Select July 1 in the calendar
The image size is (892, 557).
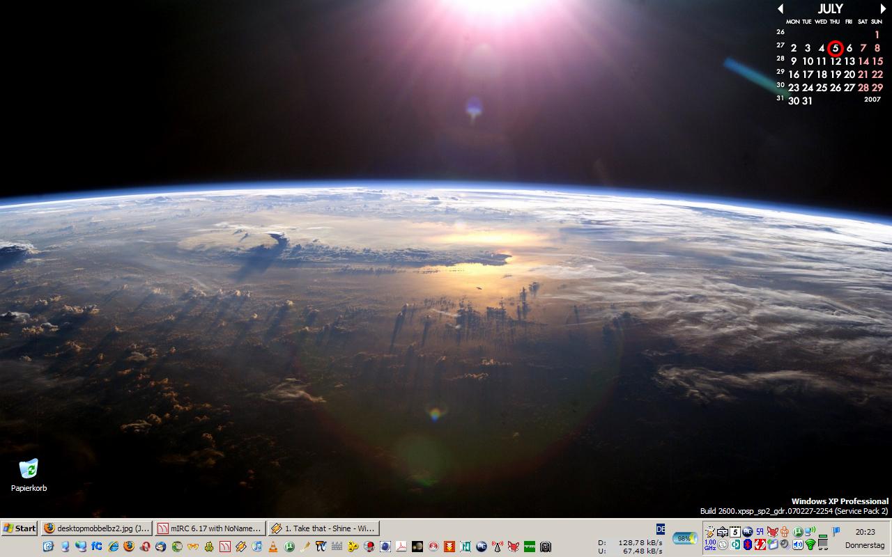(877, 35)
